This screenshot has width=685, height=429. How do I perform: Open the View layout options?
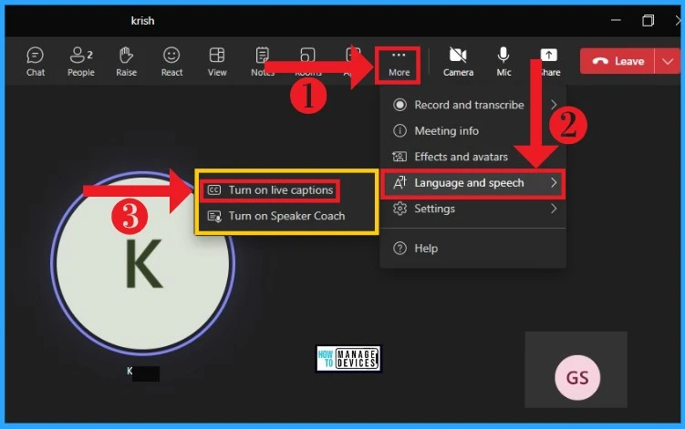[217, 62]
